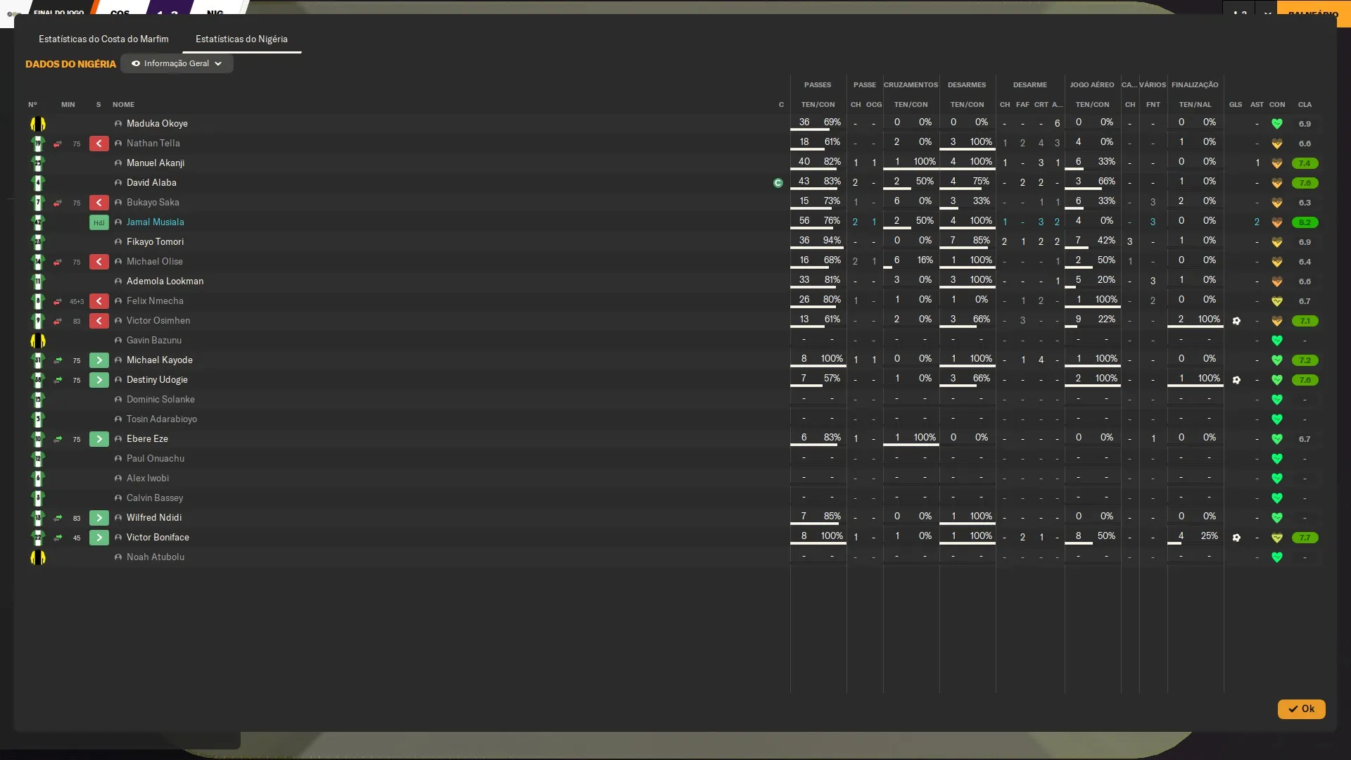This screenshot has width=1351, height=760.
Task: Sort table by NOME column header
Action: [x=123, y=104]
